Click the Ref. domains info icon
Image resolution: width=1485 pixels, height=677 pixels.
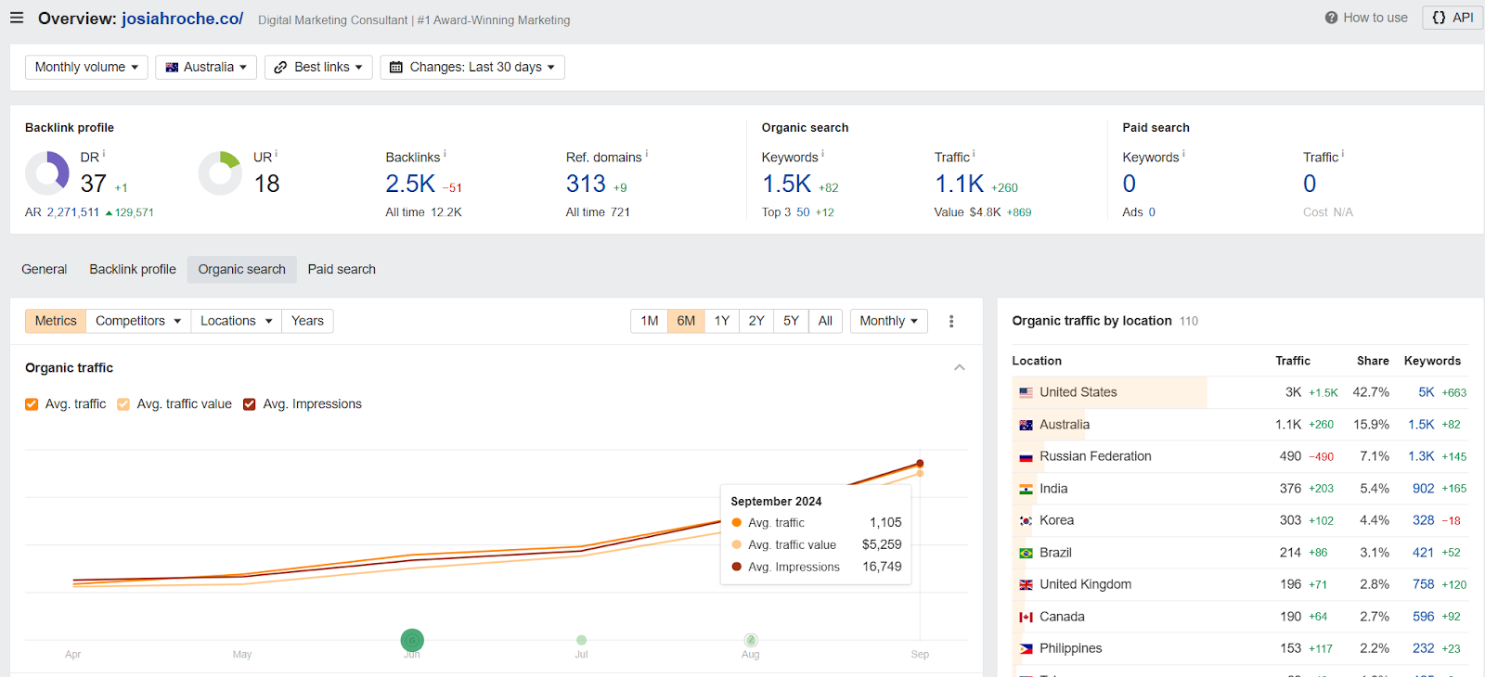647,154
